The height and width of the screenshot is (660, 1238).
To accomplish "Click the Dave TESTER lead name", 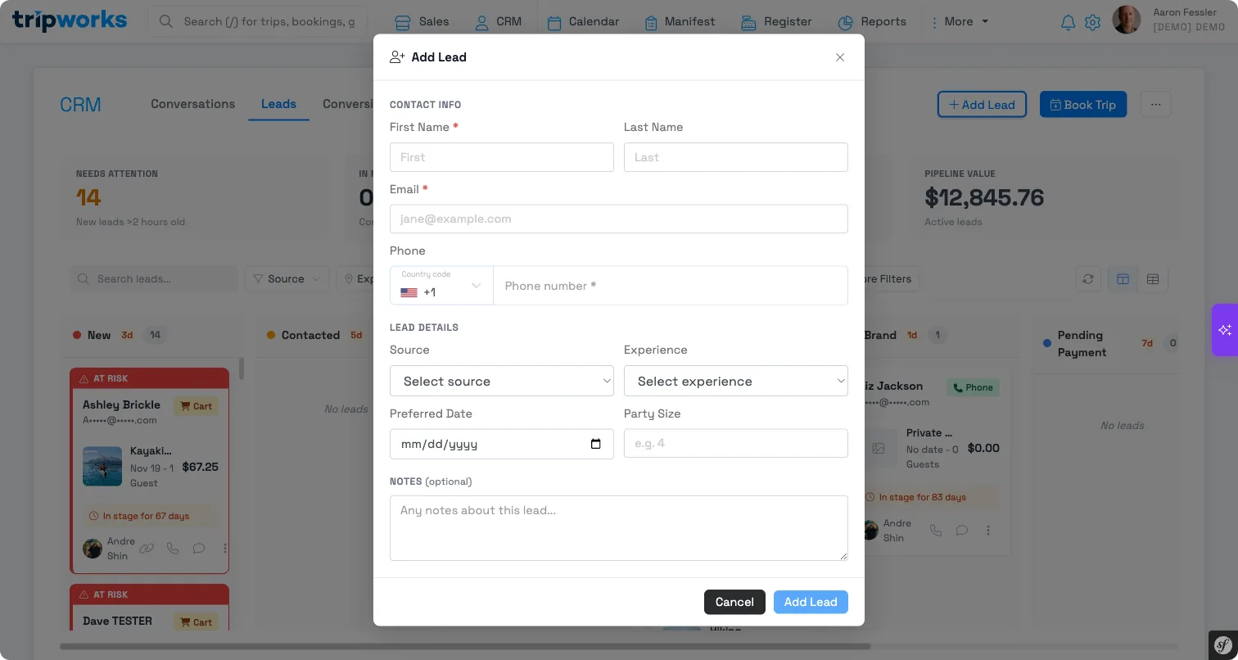I will [117, 621].
